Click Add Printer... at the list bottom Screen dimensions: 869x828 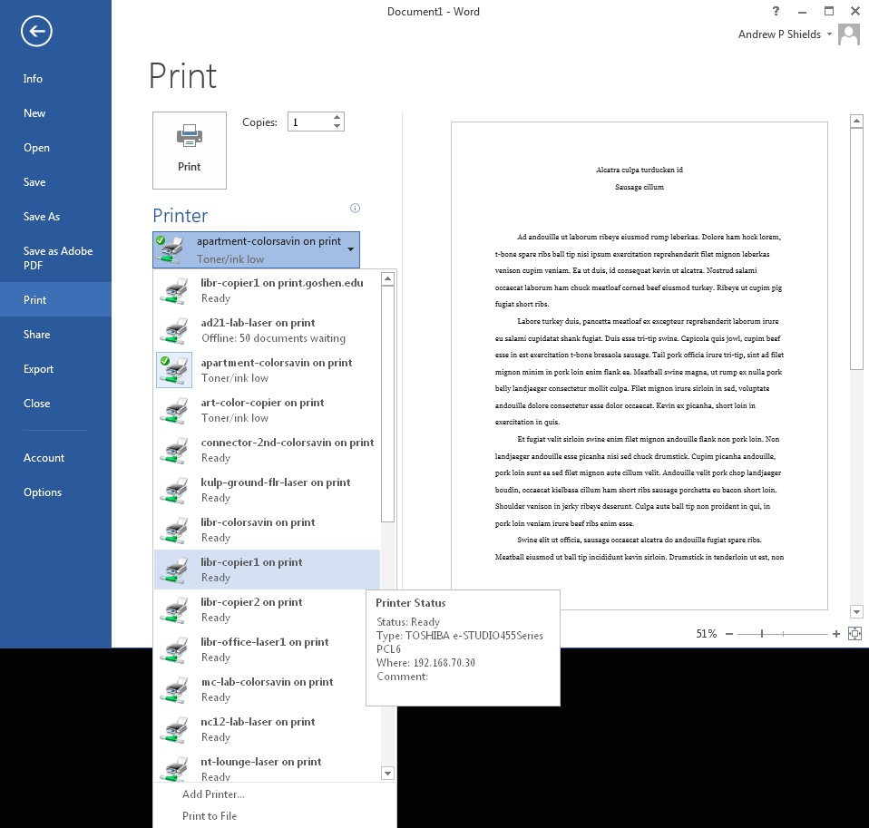pos(213,794)
